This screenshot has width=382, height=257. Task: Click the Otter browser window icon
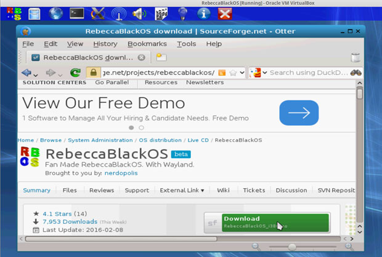pyautogui.click(x=26, y=31)
